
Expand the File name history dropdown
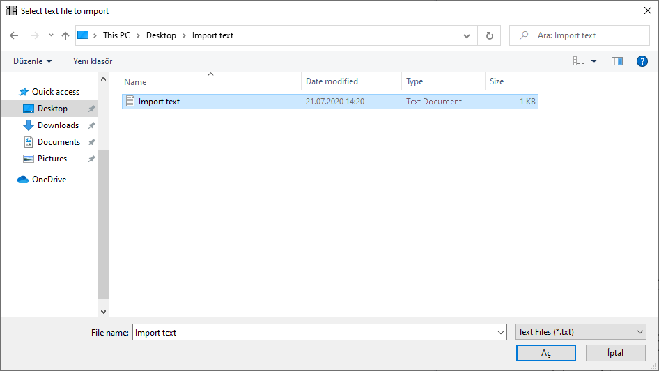tap(501, 333)
